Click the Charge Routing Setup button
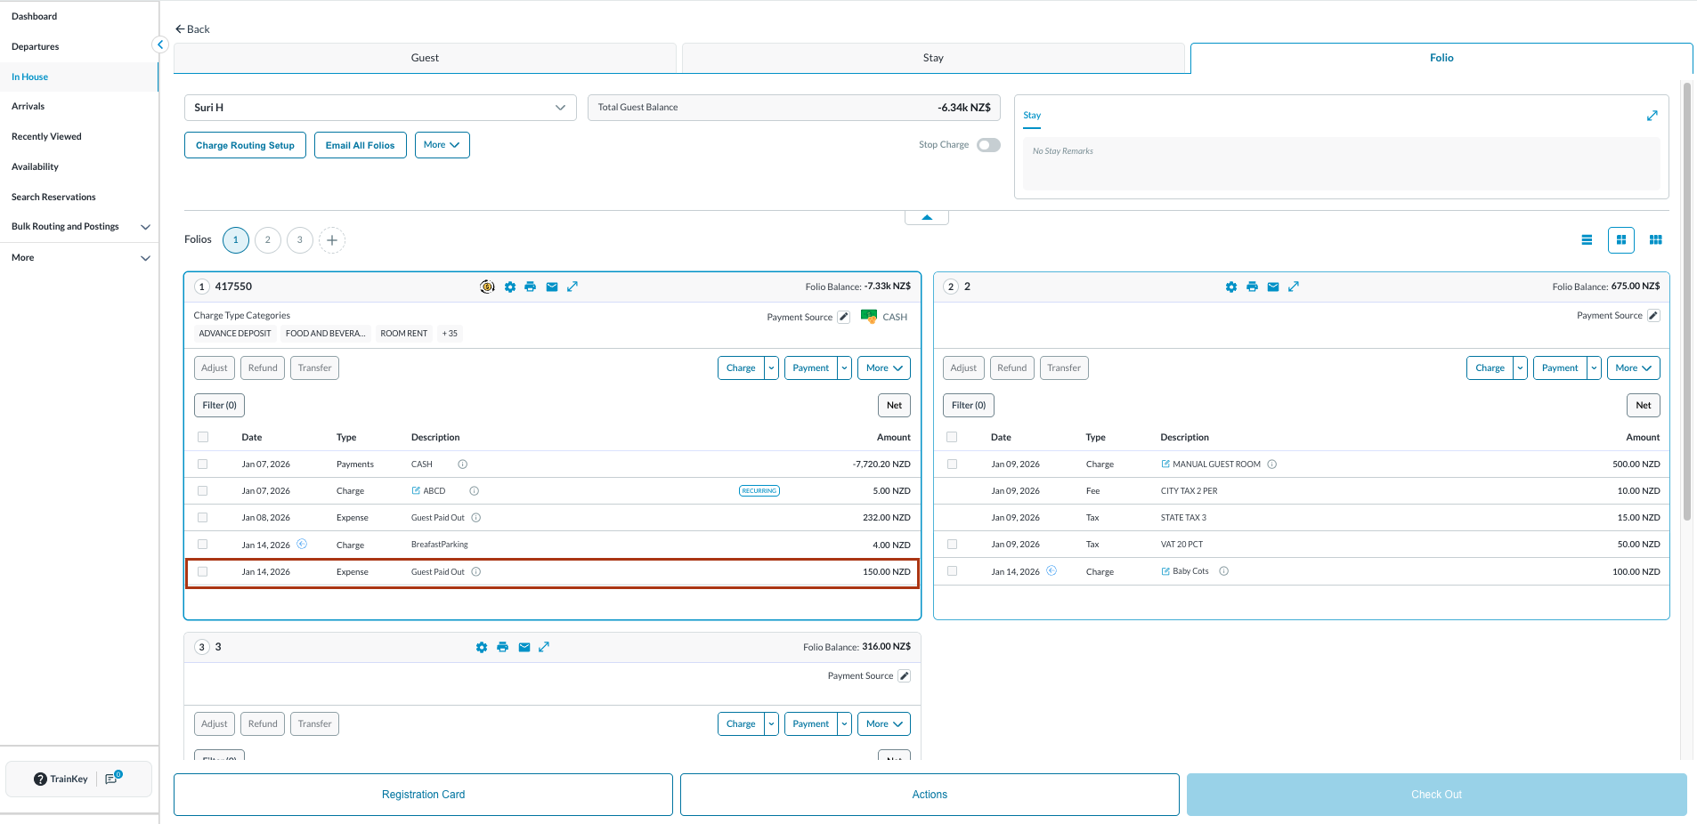 click(x=245, y=145)
